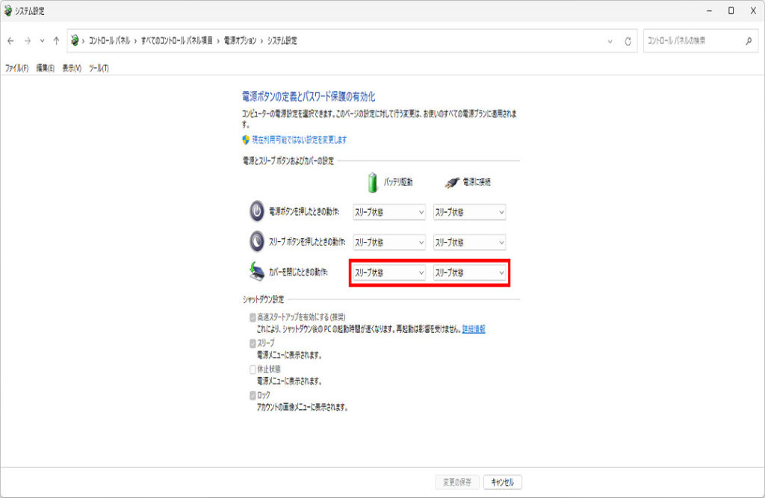Viewport: 765px width, 498px height.
Task: Open lid close battery action dropdown
Action: [x=388, y=273]
